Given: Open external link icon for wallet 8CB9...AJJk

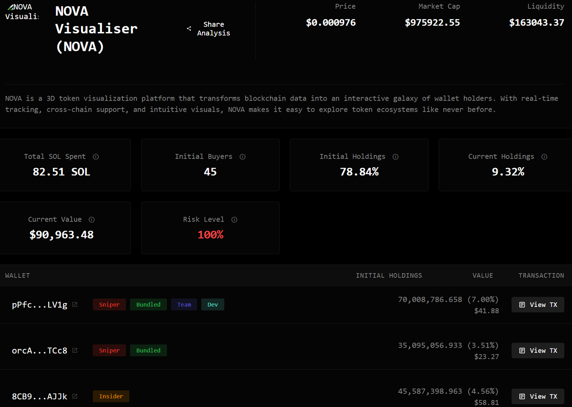Looking at the screenshot, I should 75,396.
